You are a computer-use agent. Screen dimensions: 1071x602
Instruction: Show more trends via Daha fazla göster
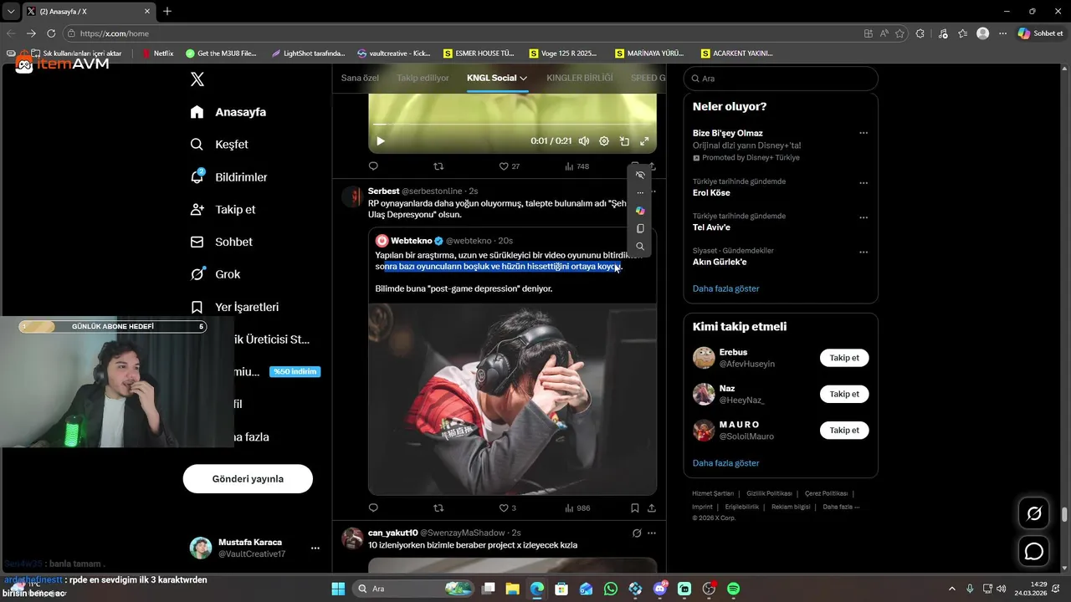tap(725, 288)
